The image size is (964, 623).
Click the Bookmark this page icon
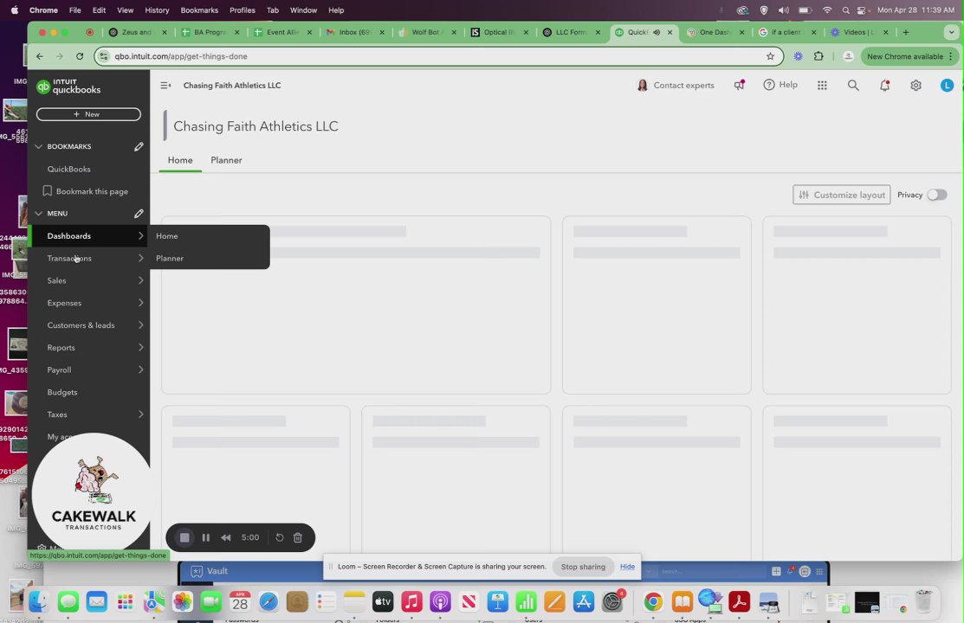48,191
